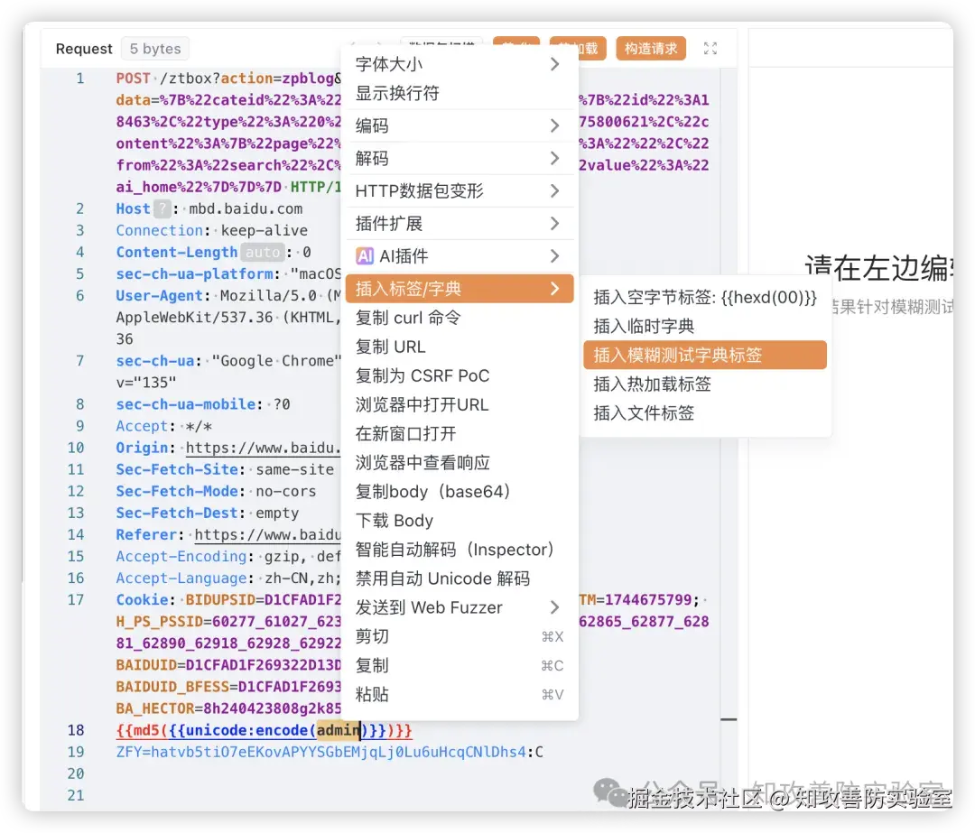Expand the AI插件 submenu arrow

click(554, 256)
